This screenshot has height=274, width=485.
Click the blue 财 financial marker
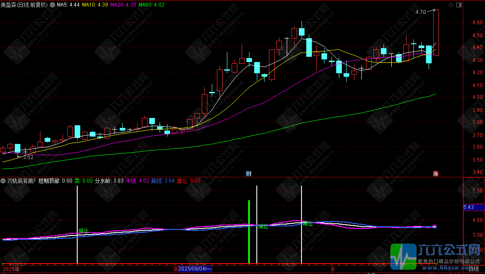[249, 173]
